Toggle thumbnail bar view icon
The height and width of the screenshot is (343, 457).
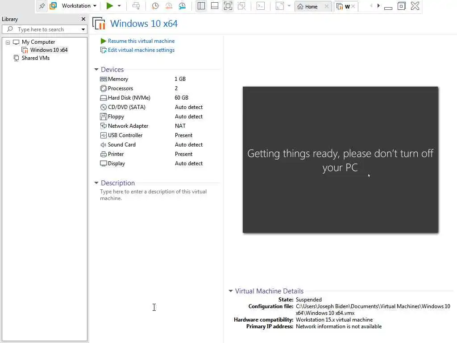[215, 6]
